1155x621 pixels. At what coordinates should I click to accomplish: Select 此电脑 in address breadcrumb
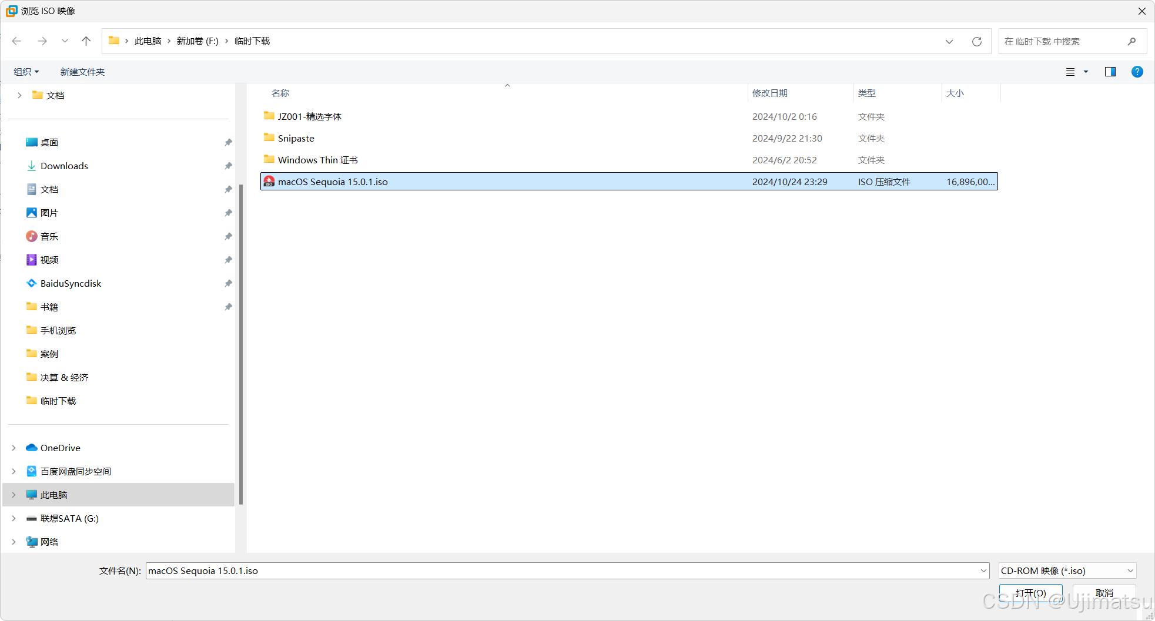[x=148, y=41]
